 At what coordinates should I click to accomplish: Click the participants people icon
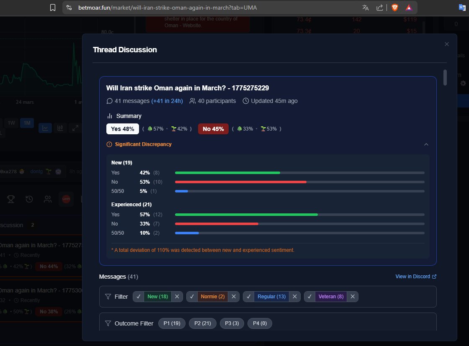coord(193,101)
